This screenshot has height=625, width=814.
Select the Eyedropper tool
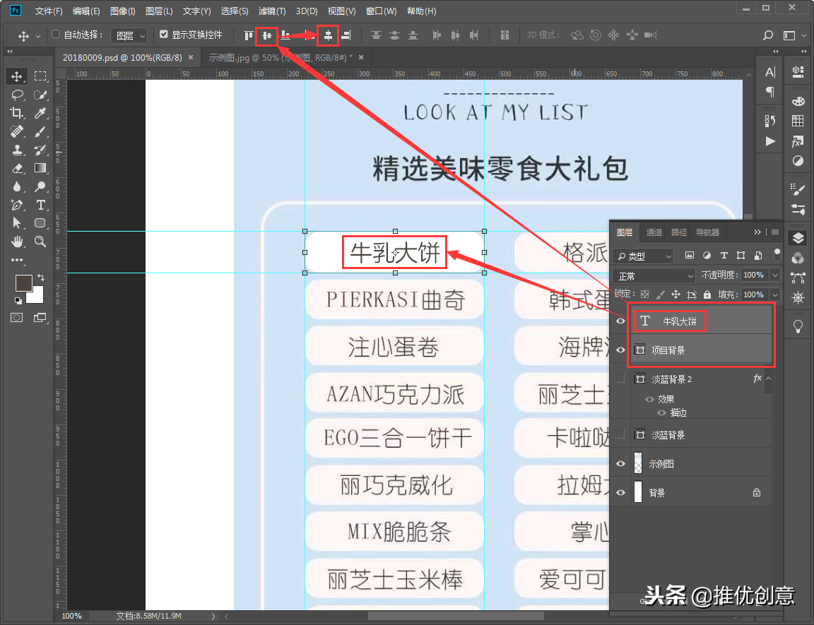(x=40, y=113)
